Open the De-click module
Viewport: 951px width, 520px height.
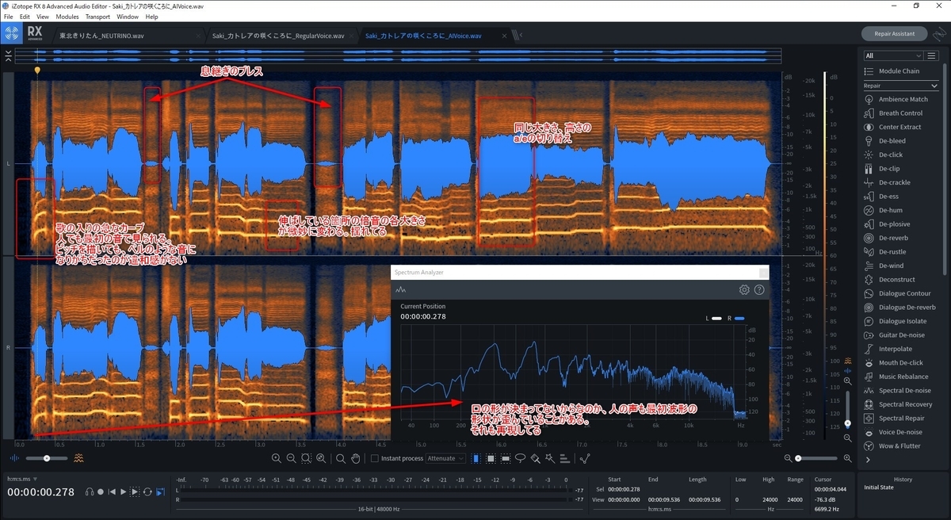883,155
